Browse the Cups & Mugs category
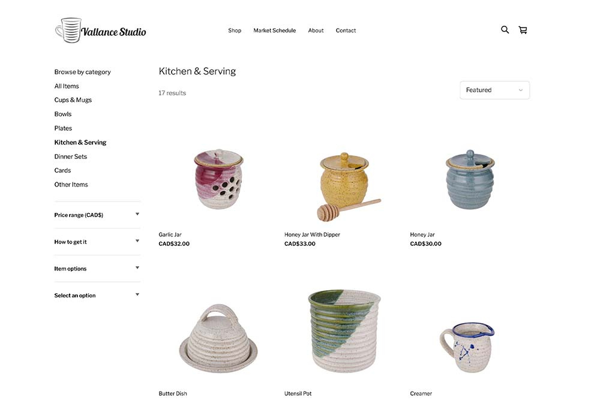 tap(73, 100)
